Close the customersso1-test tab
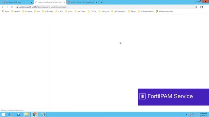 [x=64, y=2]
